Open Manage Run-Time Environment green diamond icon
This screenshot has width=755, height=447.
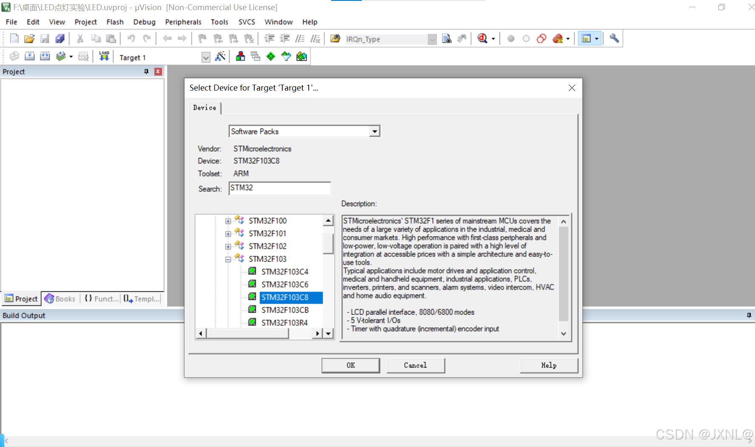(271, 56)
